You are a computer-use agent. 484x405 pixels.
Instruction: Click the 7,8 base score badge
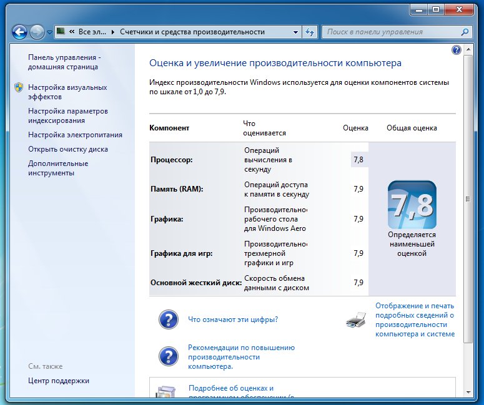coord(412,205)
